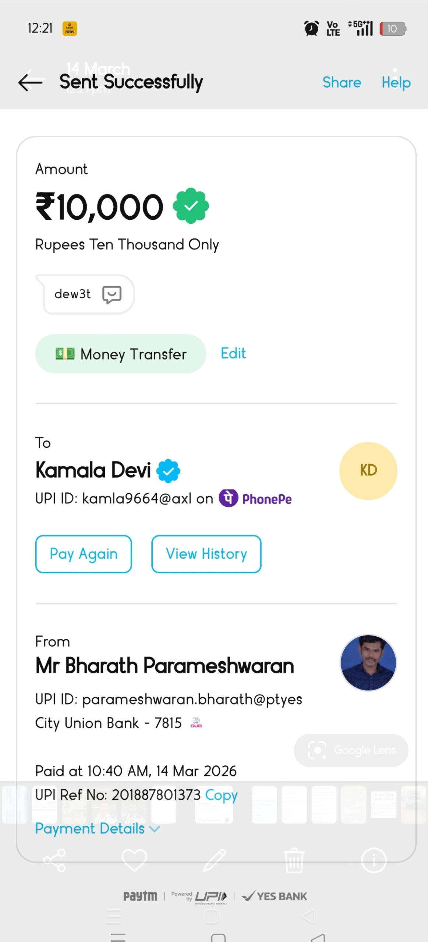Tap the info circle icon
This screenshot has height=942, width=428.
tap(374, 860)
